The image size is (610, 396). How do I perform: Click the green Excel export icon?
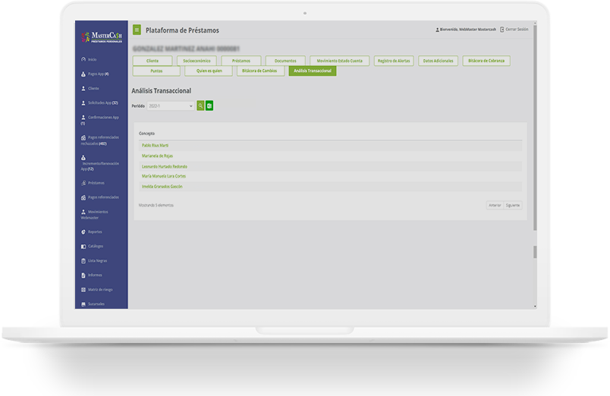pos(209,106)
